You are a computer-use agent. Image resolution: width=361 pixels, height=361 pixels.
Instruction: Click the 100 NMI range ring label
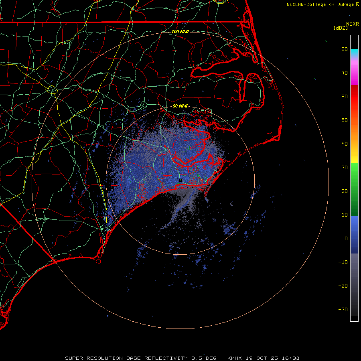(x=180, y=32)
